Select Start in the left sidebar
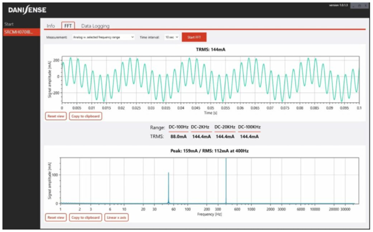This screenshot has width=373, height=232. coord(9,24)
